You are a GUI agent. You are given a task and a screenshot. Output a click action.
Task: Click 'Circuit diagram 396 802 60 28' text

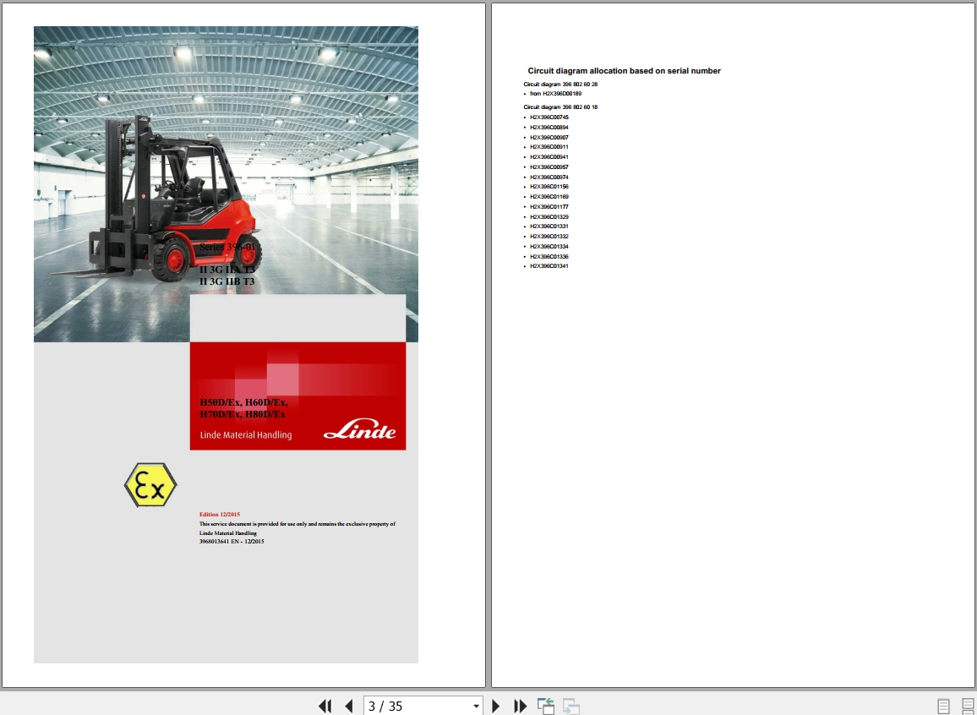(560, 84)
